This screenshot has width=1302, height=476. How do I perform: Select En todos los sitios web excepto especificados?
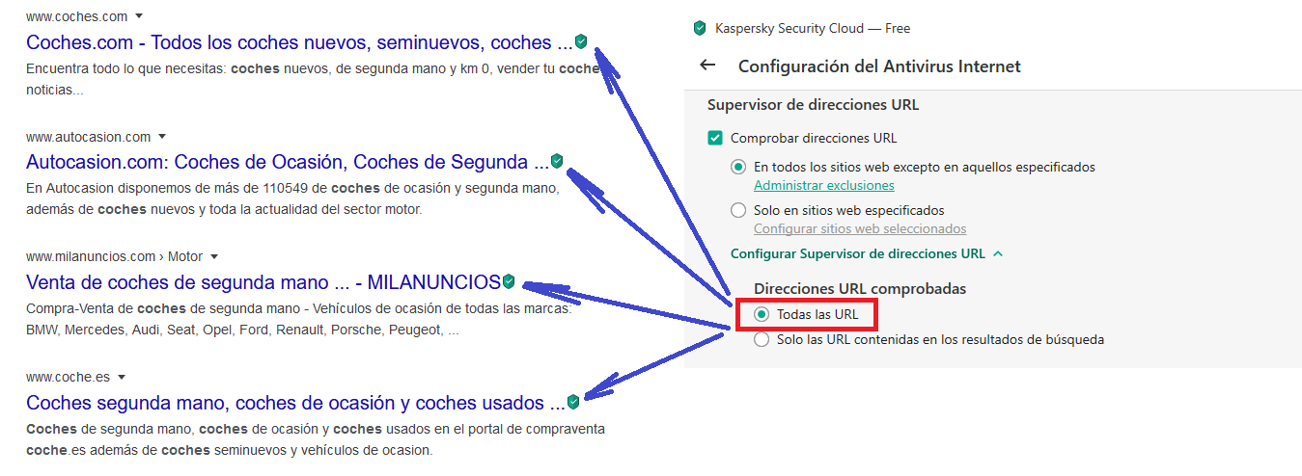tap(738, 167)
